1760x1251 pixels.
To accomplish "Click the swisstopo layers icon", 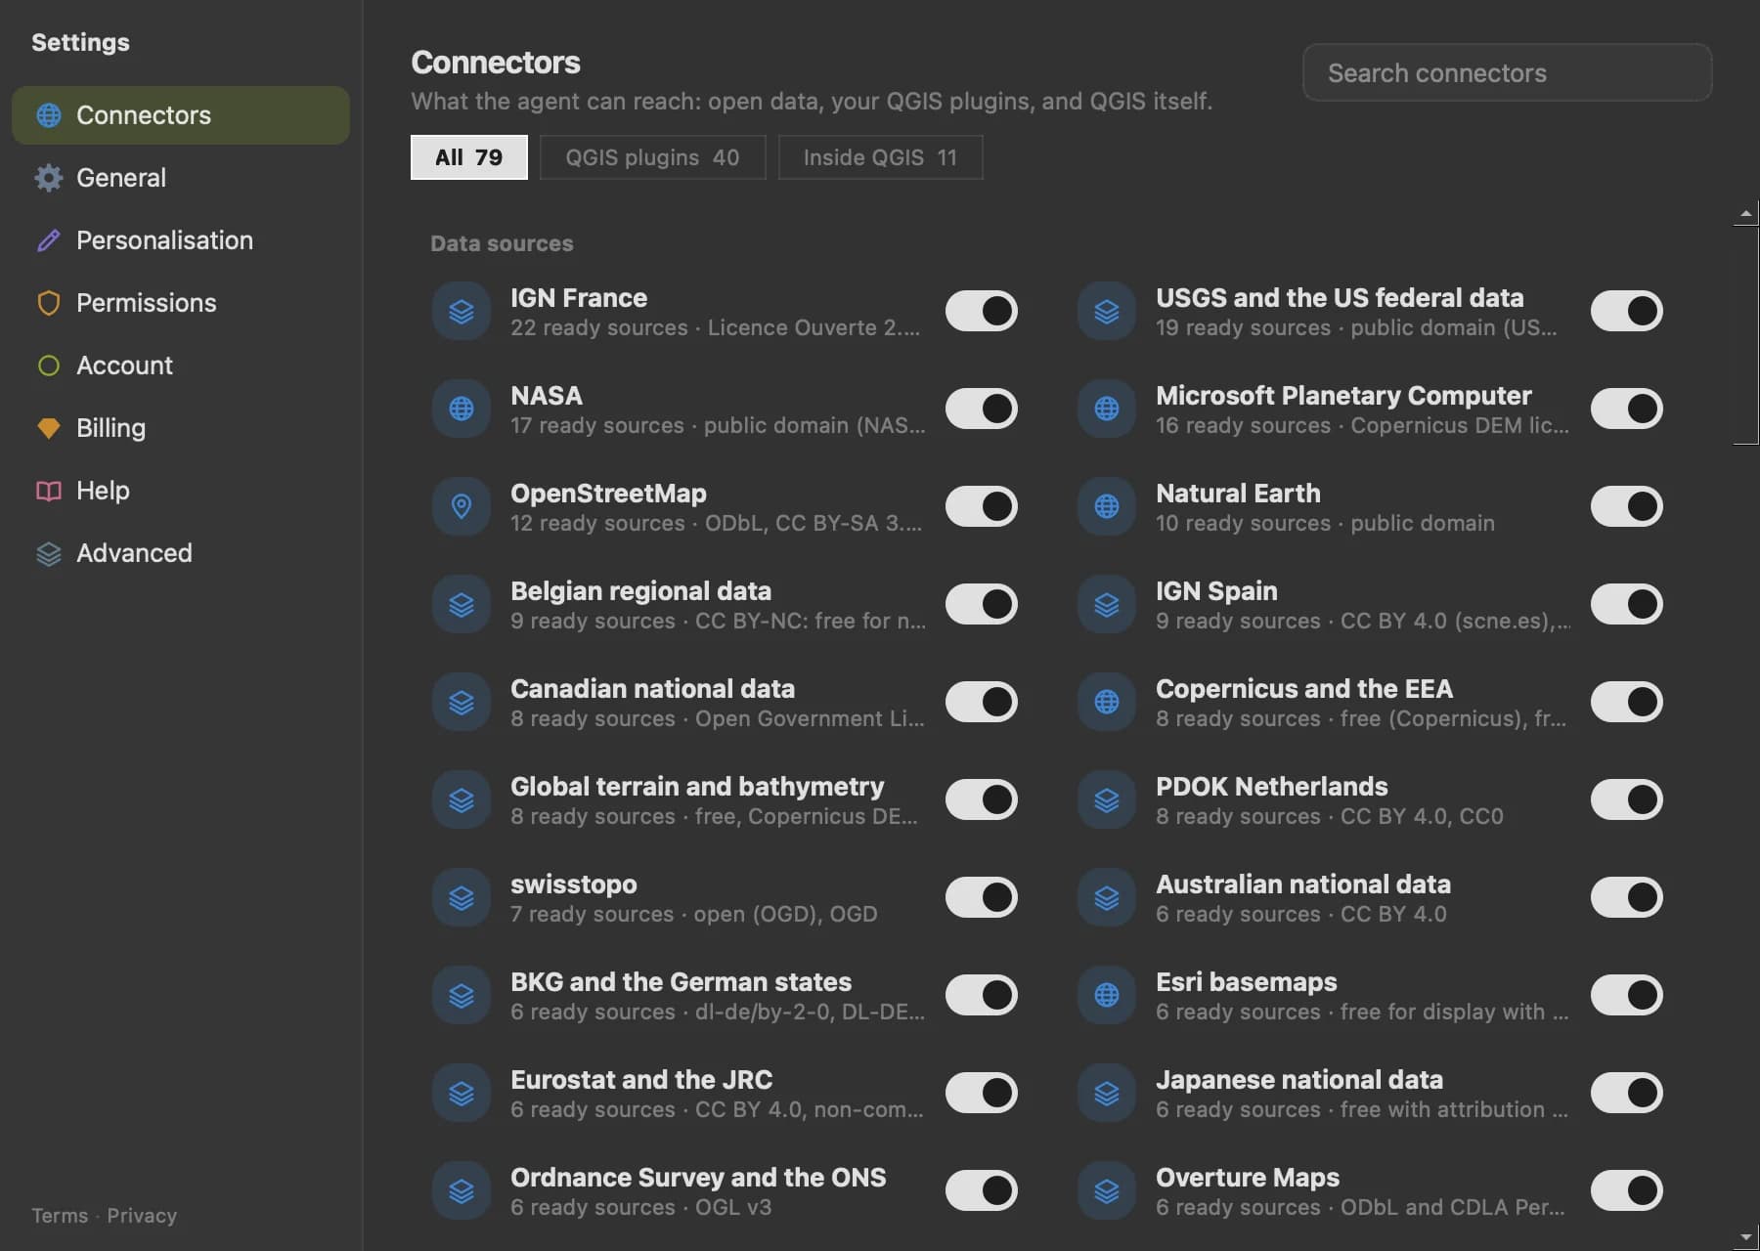I will 462,897.
